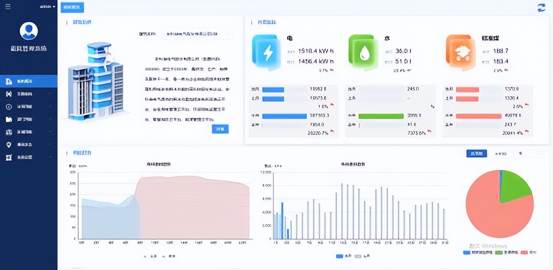Open the company selection dropdown
Viewport: 553px width, 270px height.
click(197, 34)
